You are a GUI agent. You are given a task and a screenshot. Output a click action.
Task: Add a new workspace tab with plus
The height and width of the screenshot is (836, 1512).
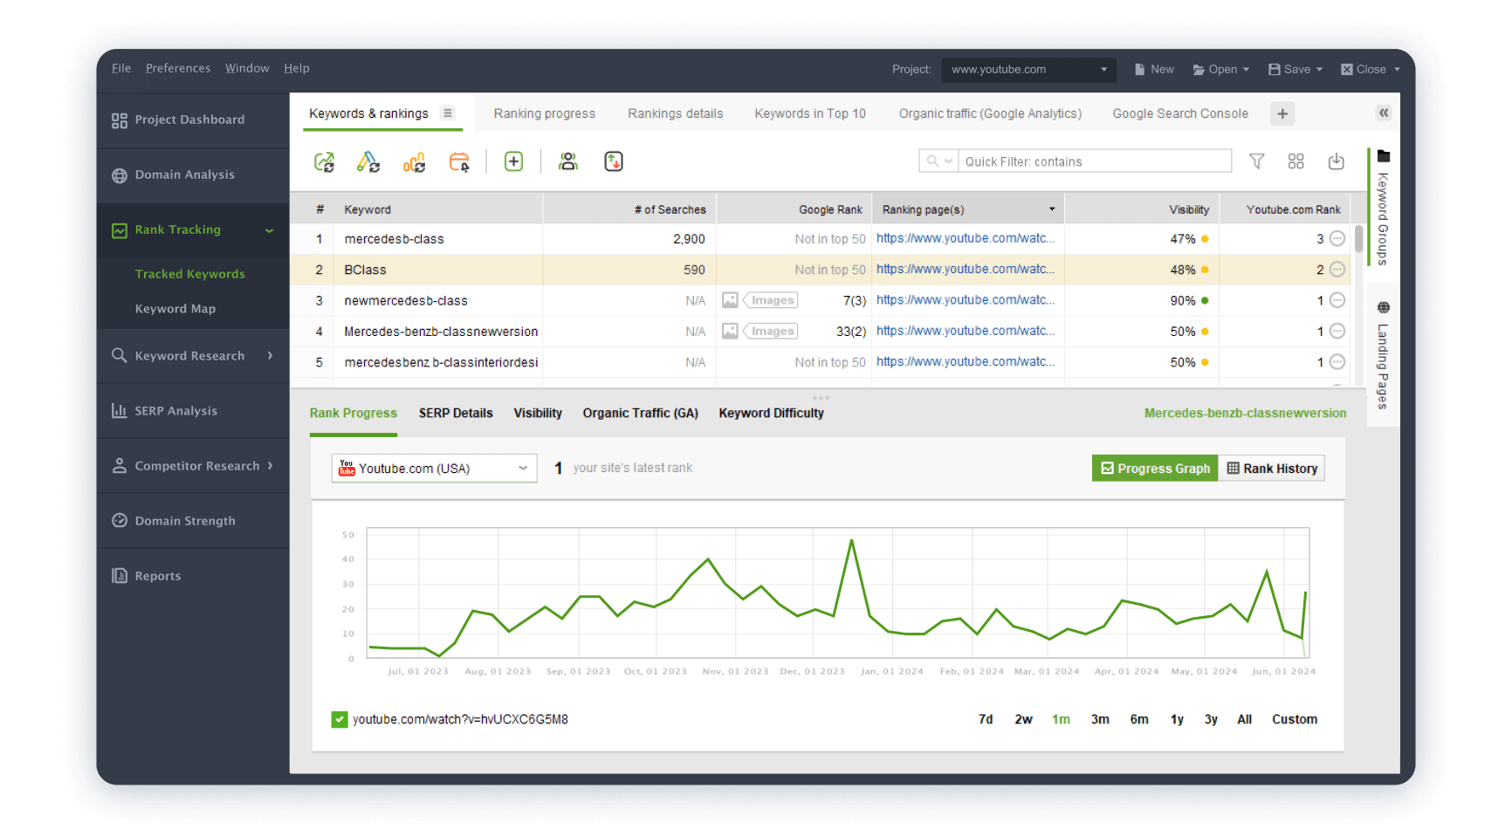(x=1282, y=113)
